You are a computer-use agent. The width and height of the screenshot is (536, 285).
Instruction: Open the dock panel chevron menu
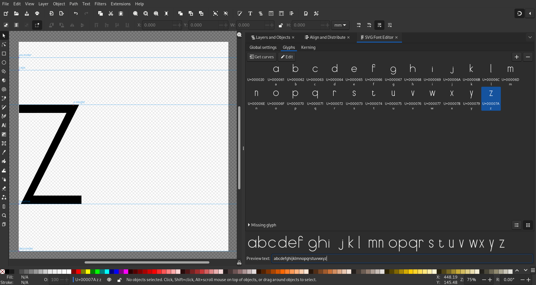click(530, 37)
